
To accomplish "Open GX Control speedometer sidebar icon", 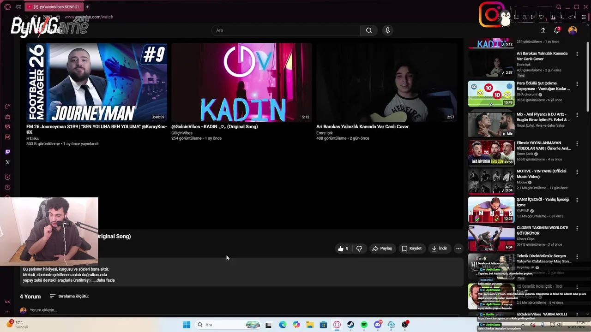I will (x=7, y=107).
